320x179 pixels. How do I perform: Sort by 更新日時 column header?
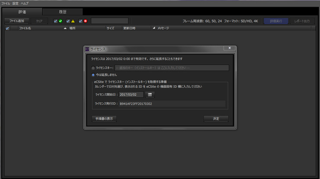(x=130, y=29)
